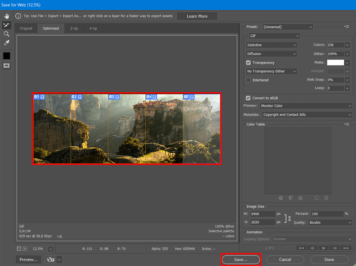This screenshot has height=266, width=356.
Task: Toggle slices visibility icon
Action: point(7,66)
